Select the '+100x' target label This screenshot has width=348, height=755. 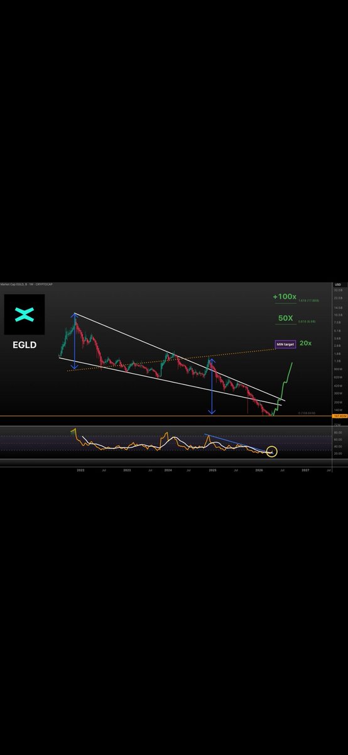(x=284, y=296)
